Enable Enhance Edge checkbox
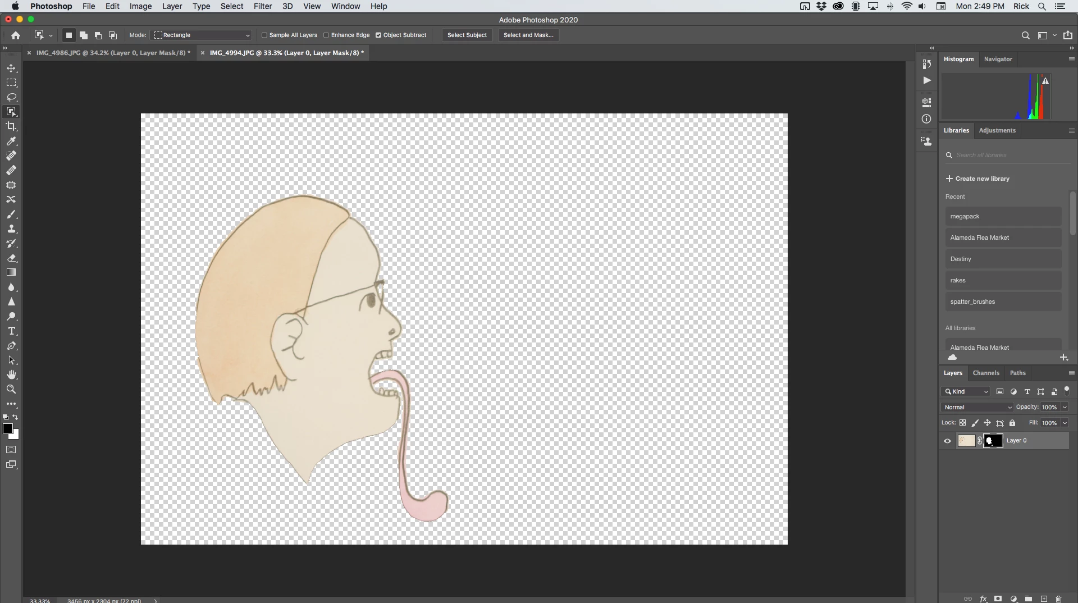Screen dimensions: 1078x603 coord(326,35)
